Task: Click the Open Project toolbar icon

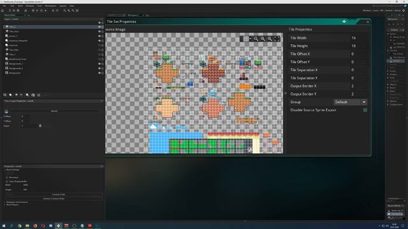Action: click(14, 11)
